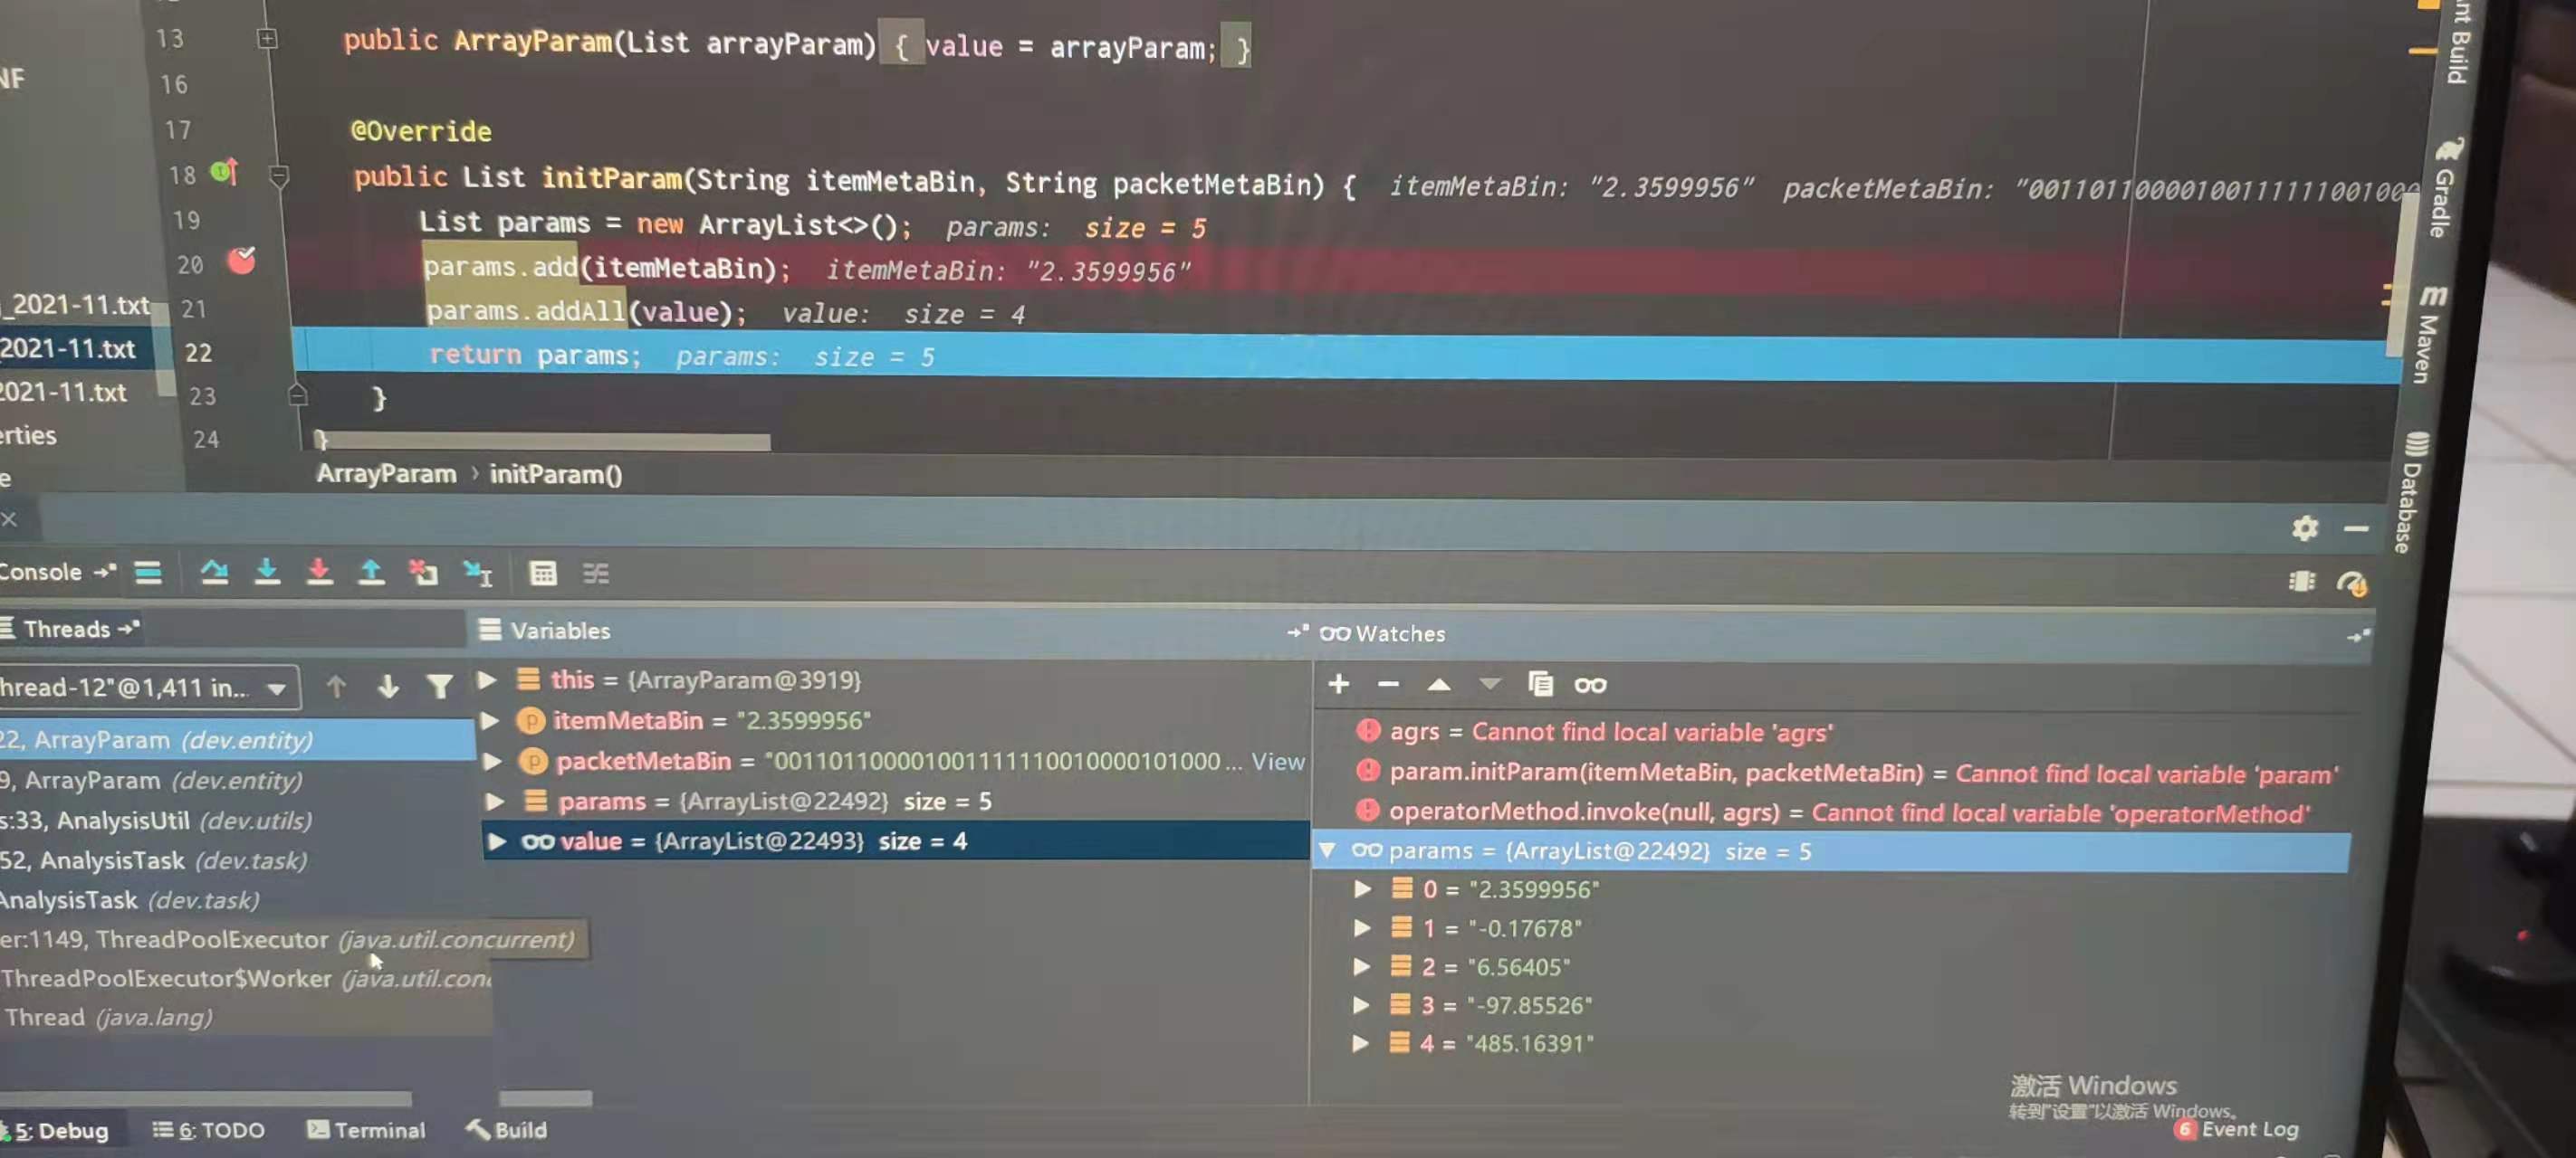
Task: Expand packetMetaBin variable node
Action: tap(493, 762)
